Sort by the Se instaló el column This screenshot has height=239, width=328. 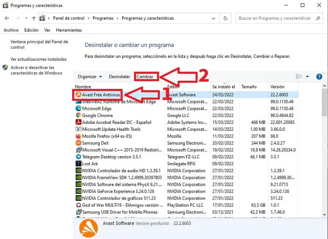[x=223, y=86]
